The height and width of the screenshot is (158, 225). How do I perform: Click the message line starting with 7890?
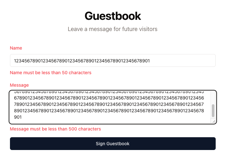pyautogui.click(x=109, y=104)
